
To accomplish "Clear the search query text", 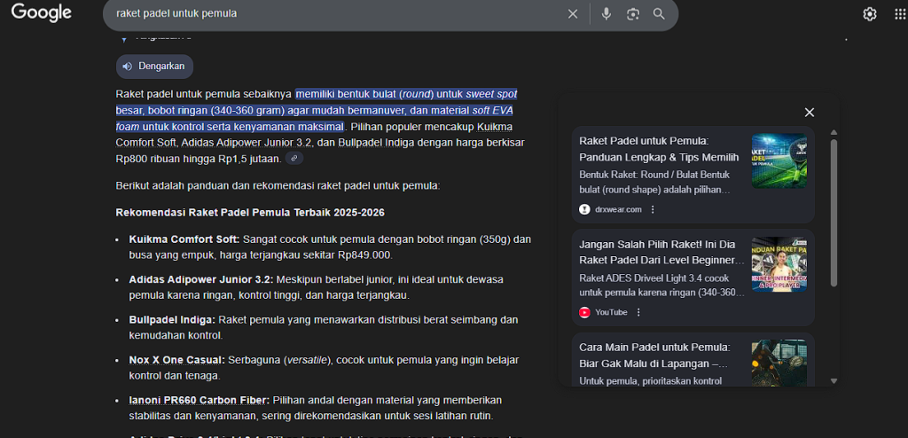I will (573, 14).
